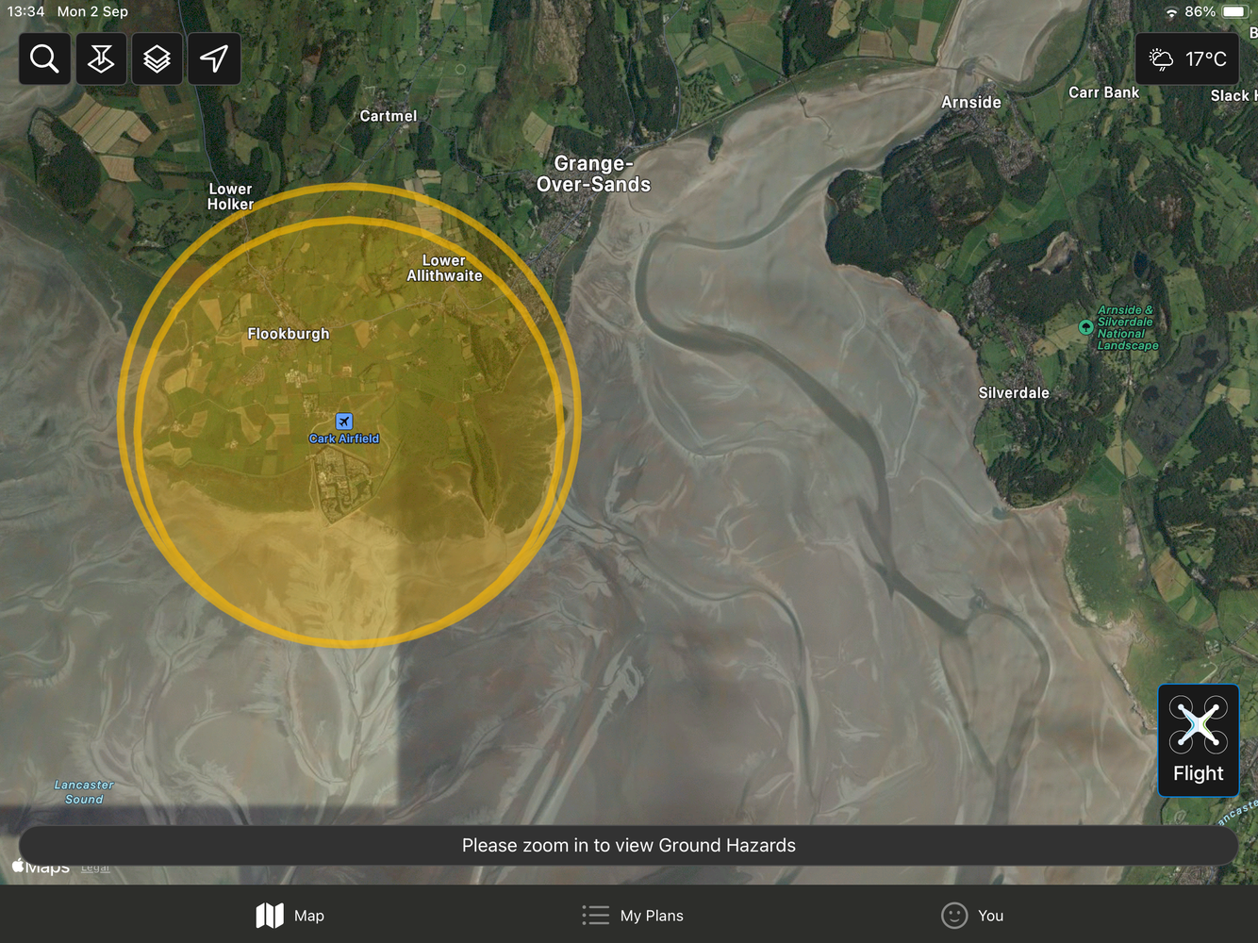The width and height of the screenshot is (1258, 943).
Task: Open the Flight drone button
Action: pyautogui.click(x=1198, y=740)
